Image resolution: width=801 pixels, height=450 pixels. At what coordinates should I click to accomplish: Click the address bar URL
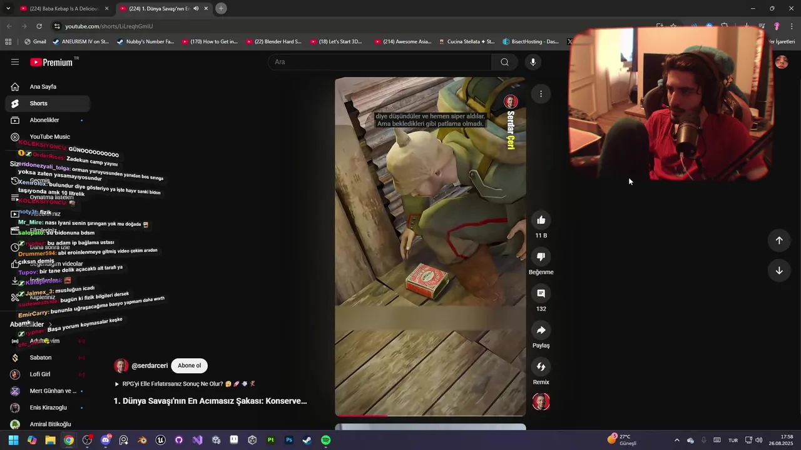coord(109,26)
